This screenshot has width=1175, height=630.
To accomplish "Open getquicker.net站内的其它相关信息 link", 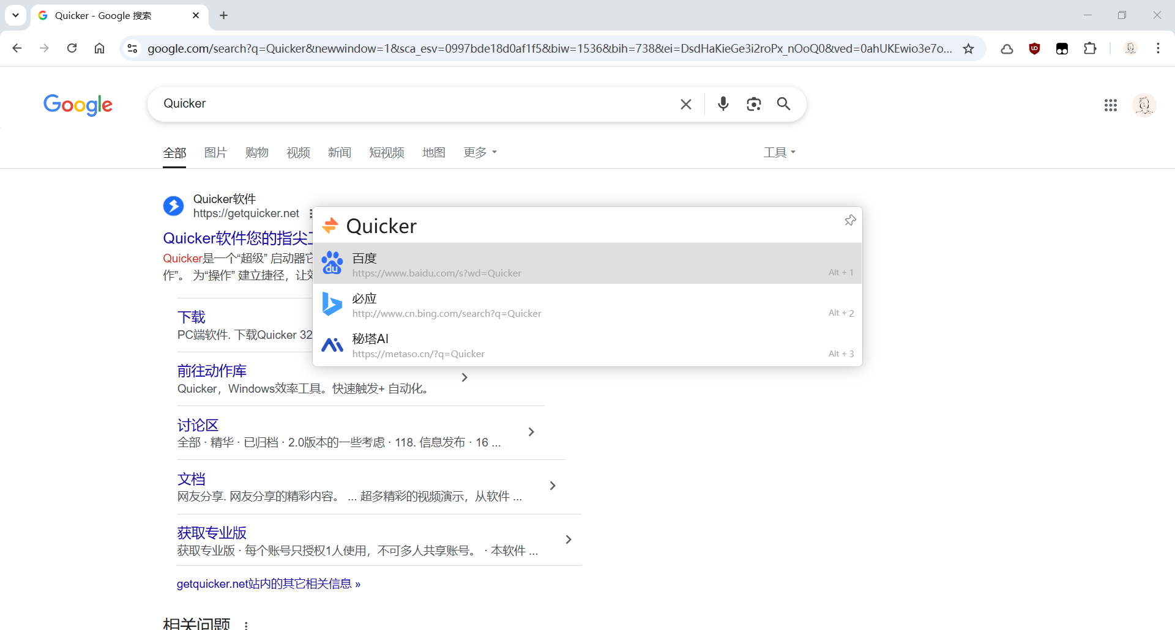I will (x=269, y=584).
